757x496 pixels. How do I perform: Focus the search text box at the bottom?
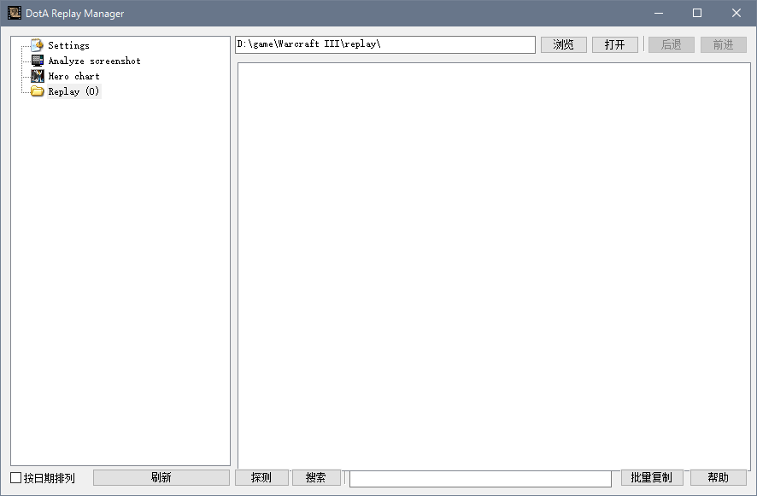(x=480, y=478)
